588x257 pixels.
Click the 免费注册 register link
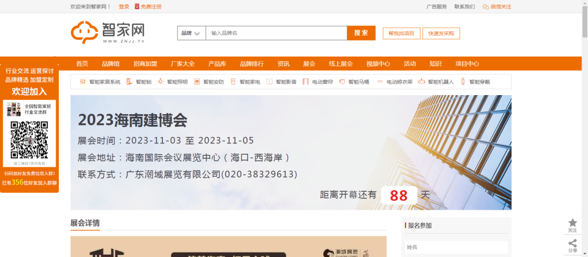[x=151, y=7]
